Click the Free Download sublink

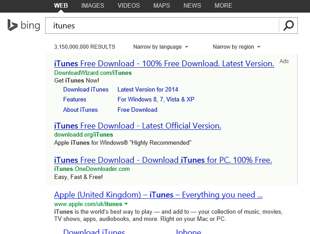click(x=138, y=110)
